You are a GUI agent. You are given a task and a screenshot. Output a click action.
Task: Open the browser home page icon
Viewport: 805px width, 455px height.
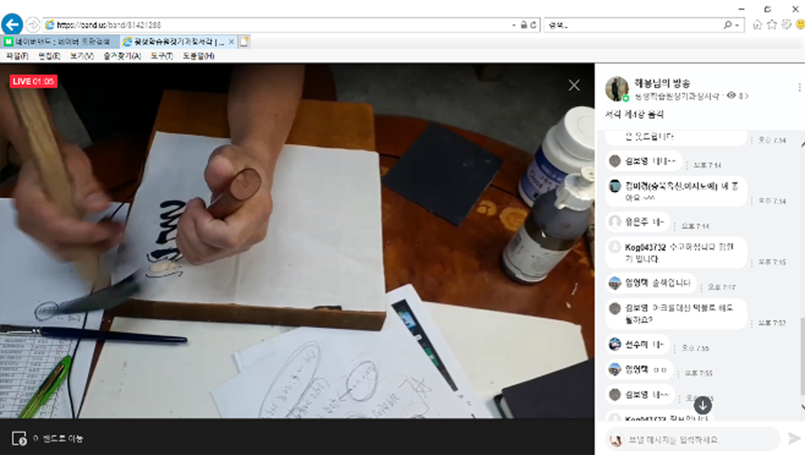[x=757, y=25]
